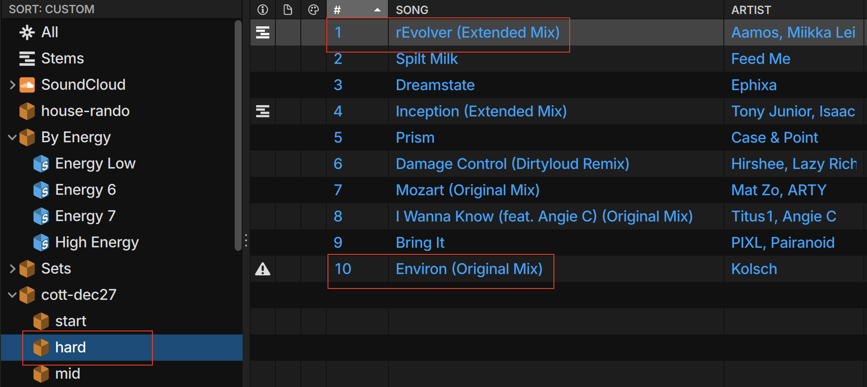Click the file column header icon
Viewport: 867px width, 387px height.
click(x=288, y=10)
